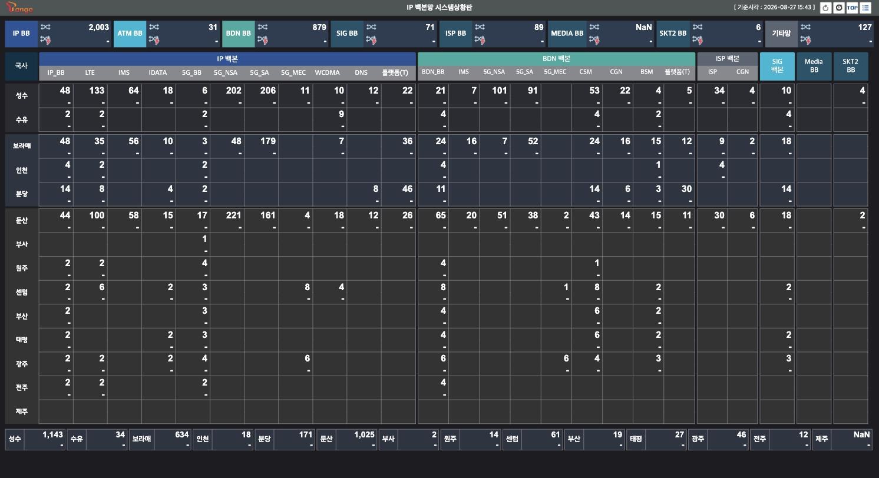Select the SIG BB summary tab
The width and height of the screenshot is (879, 478).
pyautogui.click(x=347, y=34)
